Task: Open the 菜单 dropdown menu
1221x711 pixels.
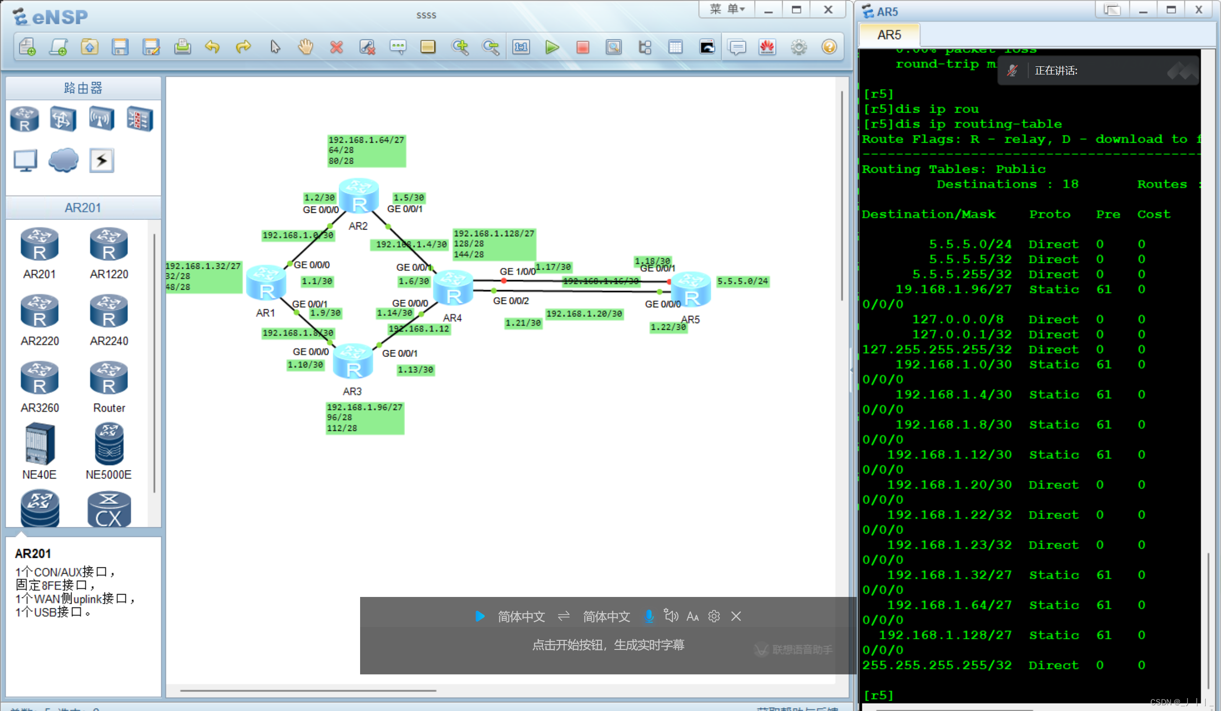Action: pos(727,9)
